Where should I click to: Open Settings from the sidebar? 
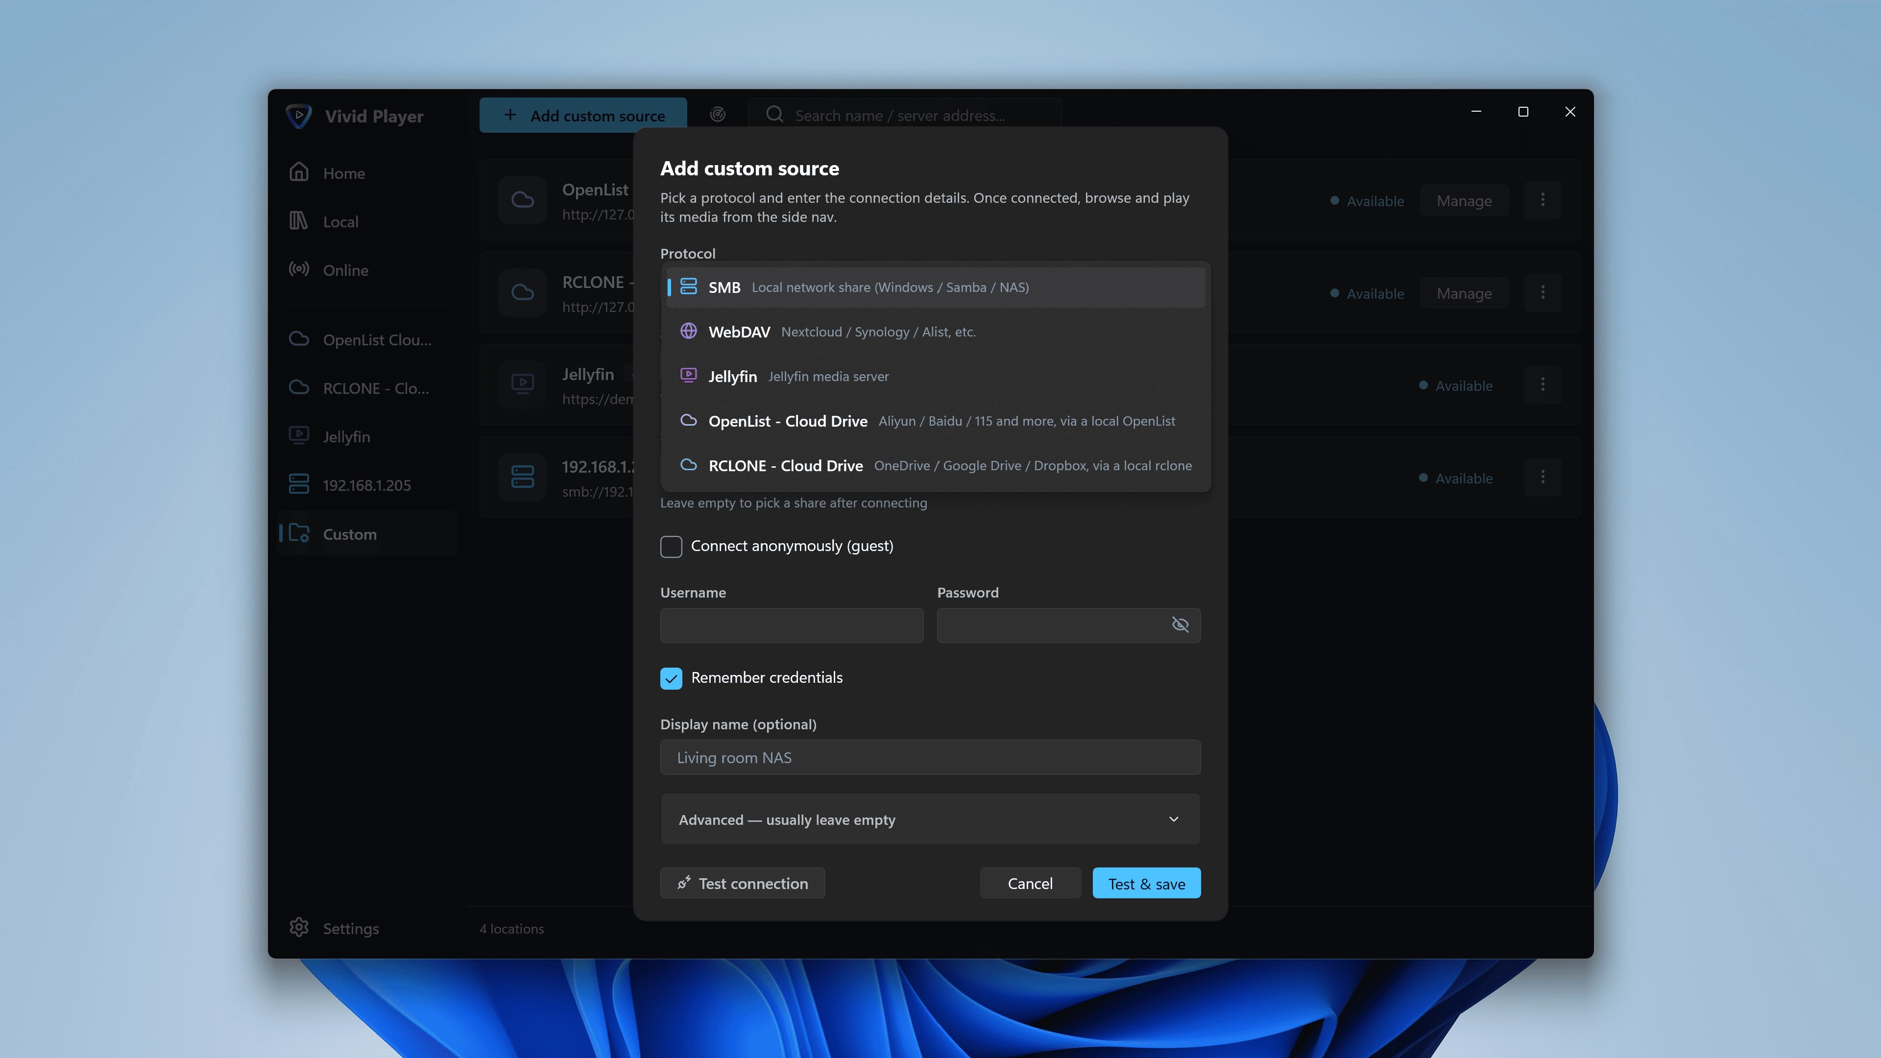point(367,928)
